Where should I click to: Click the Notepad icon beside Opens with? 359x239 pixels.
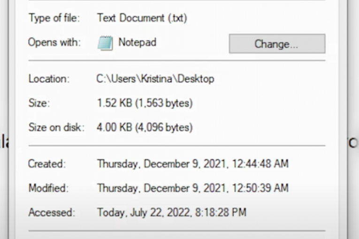[x=105, y=43]
